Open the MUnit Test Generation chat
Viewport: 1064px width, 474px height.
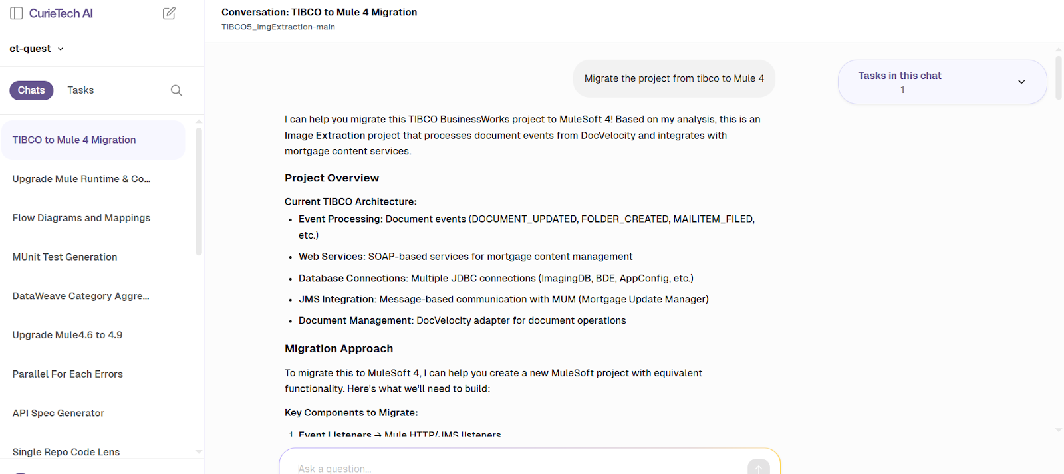coord(65,257)
